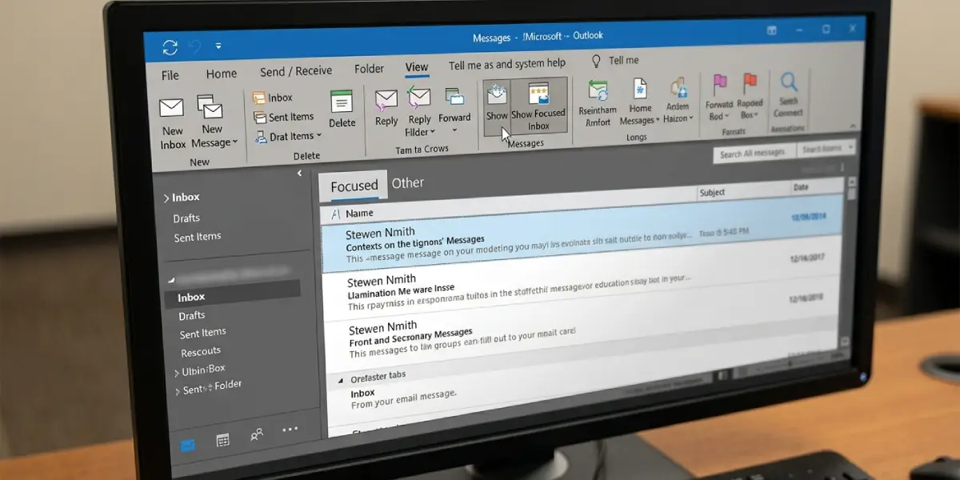
Task: Click the Show button in Messages group
Action: pos(497,106)
